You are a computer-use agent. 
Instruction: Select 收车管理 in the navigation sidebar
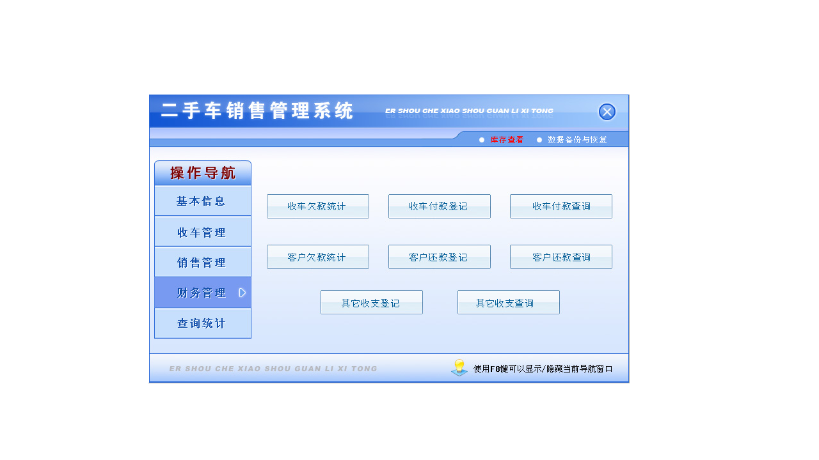click(201, 231)
